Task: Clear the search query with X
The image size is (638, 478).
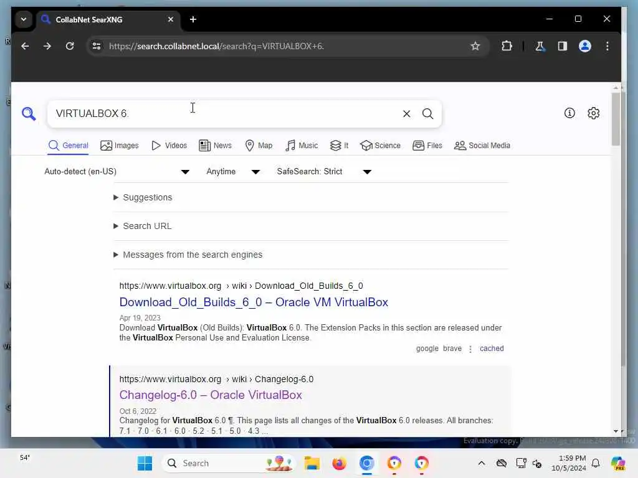Action: pyautogui.click(x=406, y=114)
